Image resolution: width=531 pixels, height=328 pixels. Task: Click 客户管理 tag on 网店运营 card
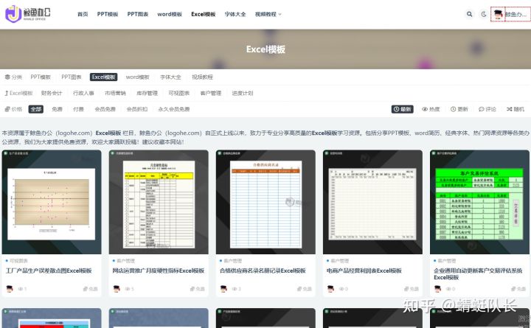click(125, 261)
